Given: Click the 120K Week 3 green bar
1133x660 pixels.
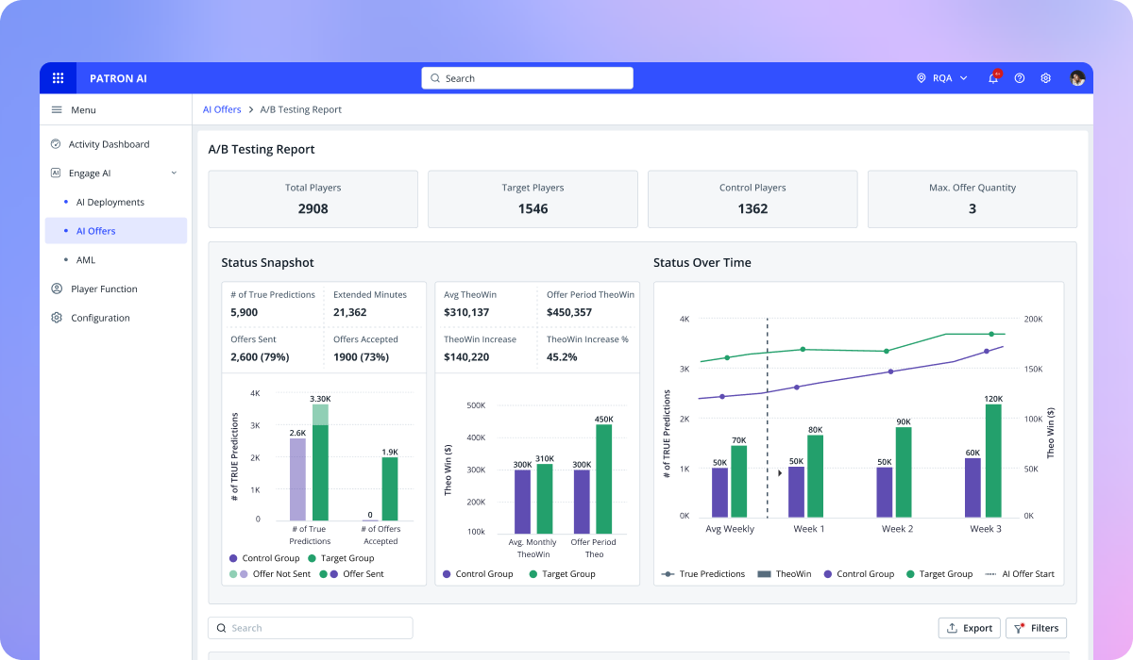Looking at the screenshot, I should tap(993, 460).
